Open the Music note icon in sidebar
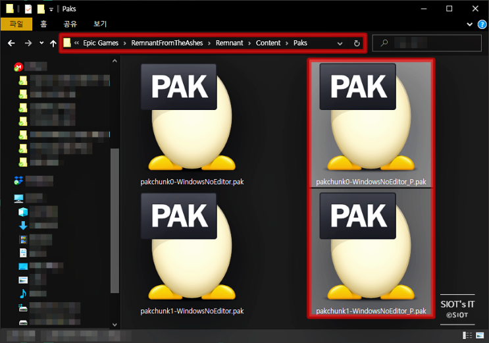Screen dimensions: 489x343 pos(23,294)
